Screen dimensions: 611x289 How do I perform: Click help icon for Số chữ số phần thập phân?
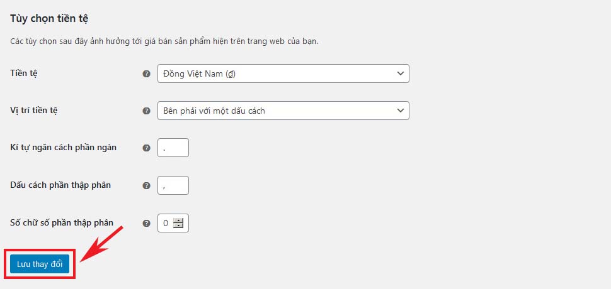tap(147, 223)
